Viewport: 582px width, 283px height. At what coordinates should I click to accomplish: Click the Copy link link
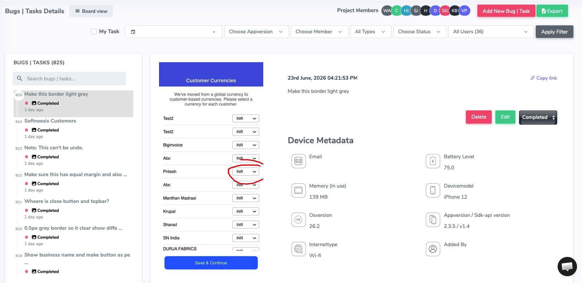544,78
